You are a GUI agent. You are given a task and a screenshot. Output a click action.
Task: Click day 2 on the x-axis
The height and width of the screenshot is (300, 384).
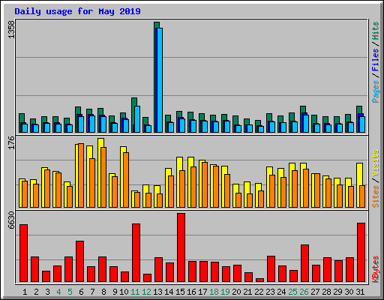(36, 292)
